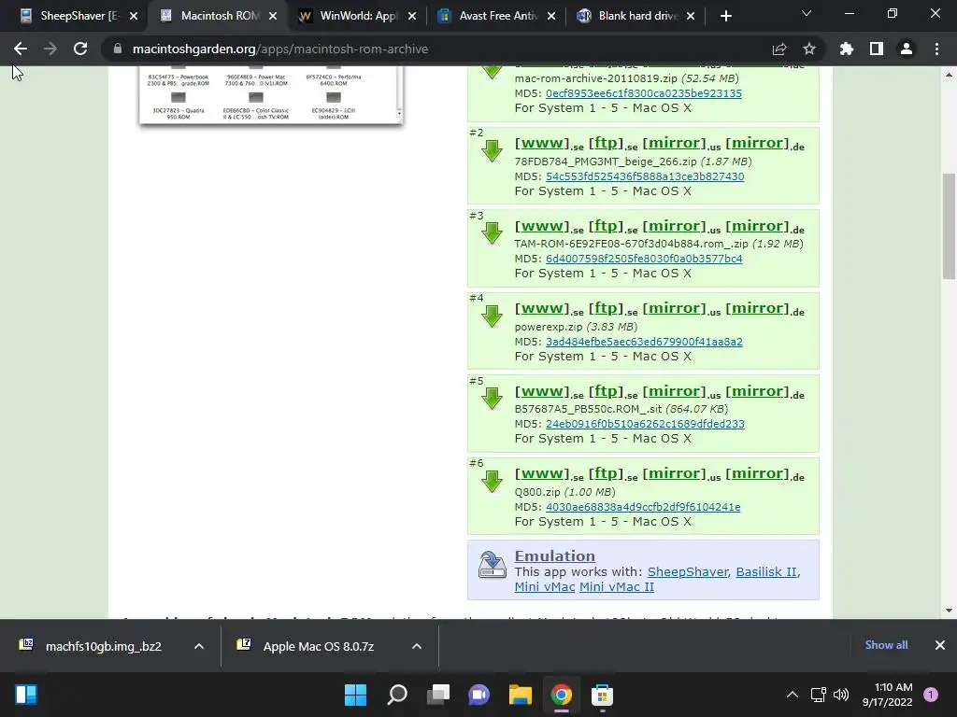Switch to Blank hard drive tab
This screenshot has width=957, height=717.
coord(628,16)
